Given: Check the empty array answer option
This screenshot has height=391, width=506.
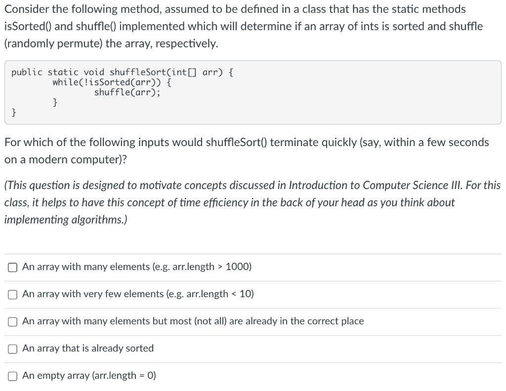Looking at the screenshot, I should [12, 375].
